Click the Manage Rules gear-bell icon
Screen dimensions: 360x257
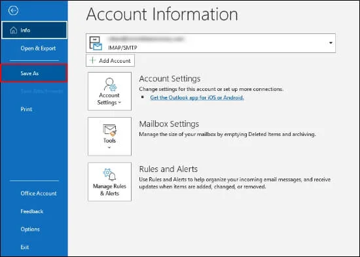tap(109, 175)
